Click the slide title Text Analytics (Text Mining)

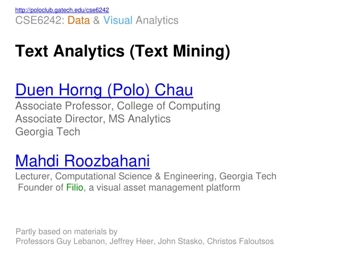[x=123, y=51]
